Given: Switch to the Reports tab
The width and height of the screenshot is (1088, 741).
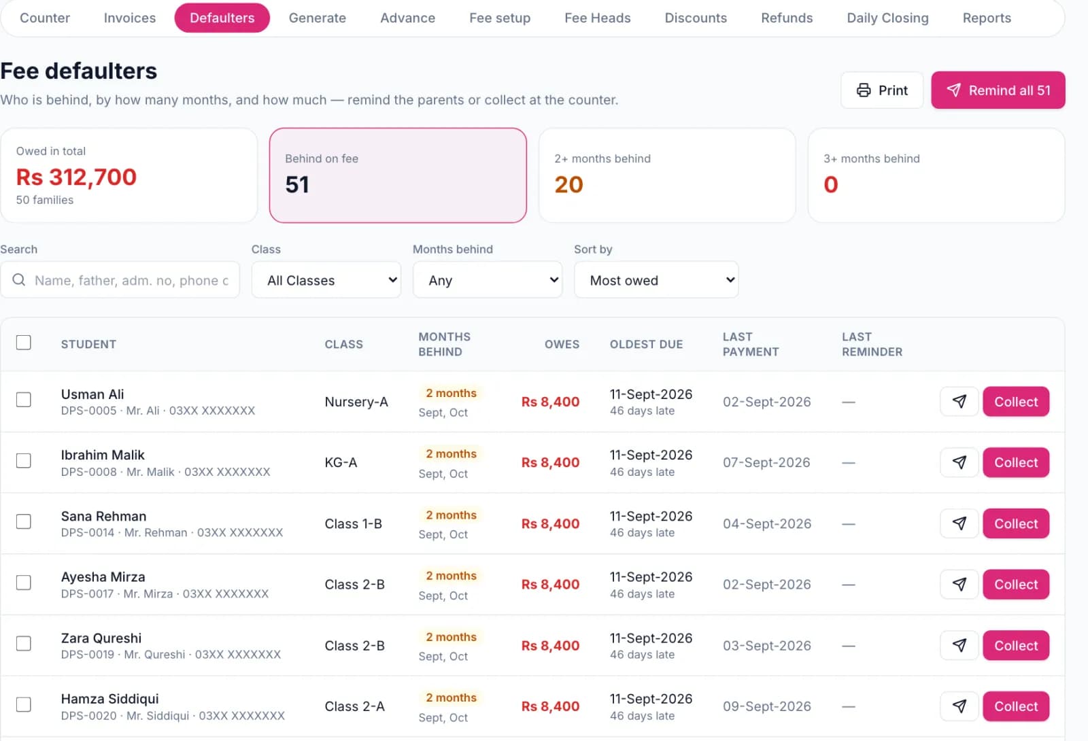Looking at the screenshot, I should click(987, 18).
